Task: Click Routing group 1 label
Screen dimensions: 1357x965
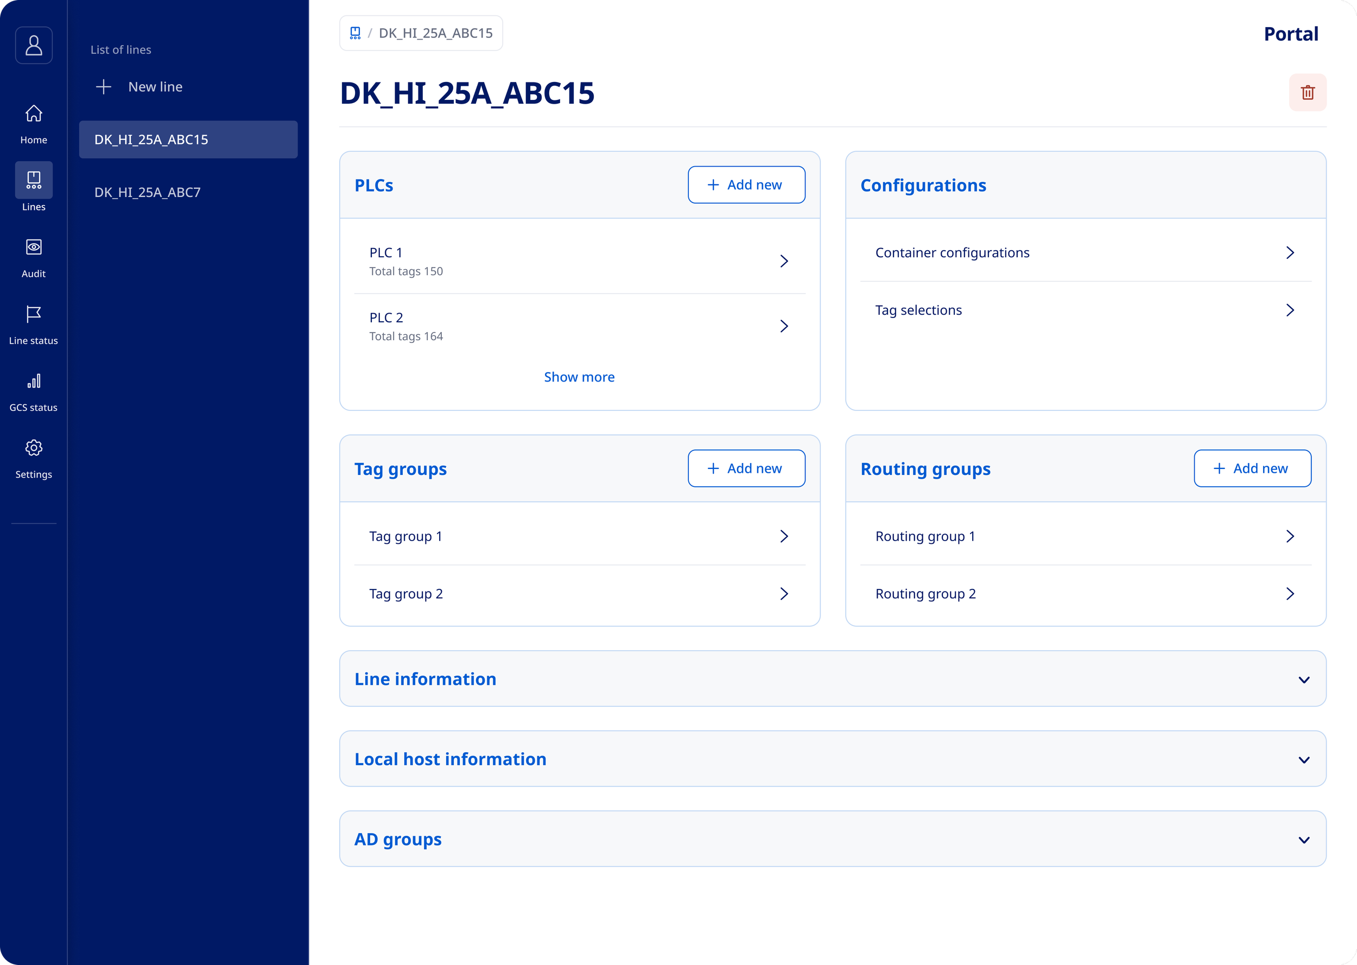Action: pos(925,537)
